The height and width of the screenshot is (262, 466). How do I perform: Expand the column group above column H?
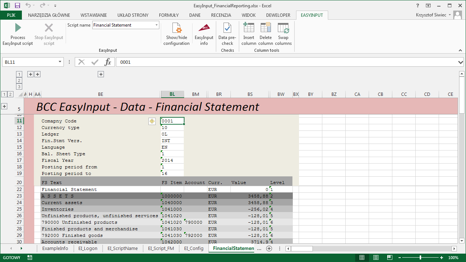point(31,74)
